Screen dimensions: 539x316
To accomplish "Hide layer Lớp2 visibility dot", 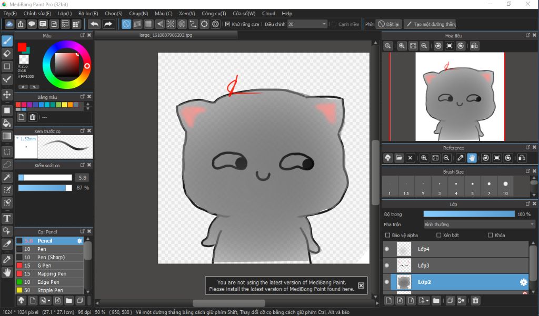I will 387,282.
